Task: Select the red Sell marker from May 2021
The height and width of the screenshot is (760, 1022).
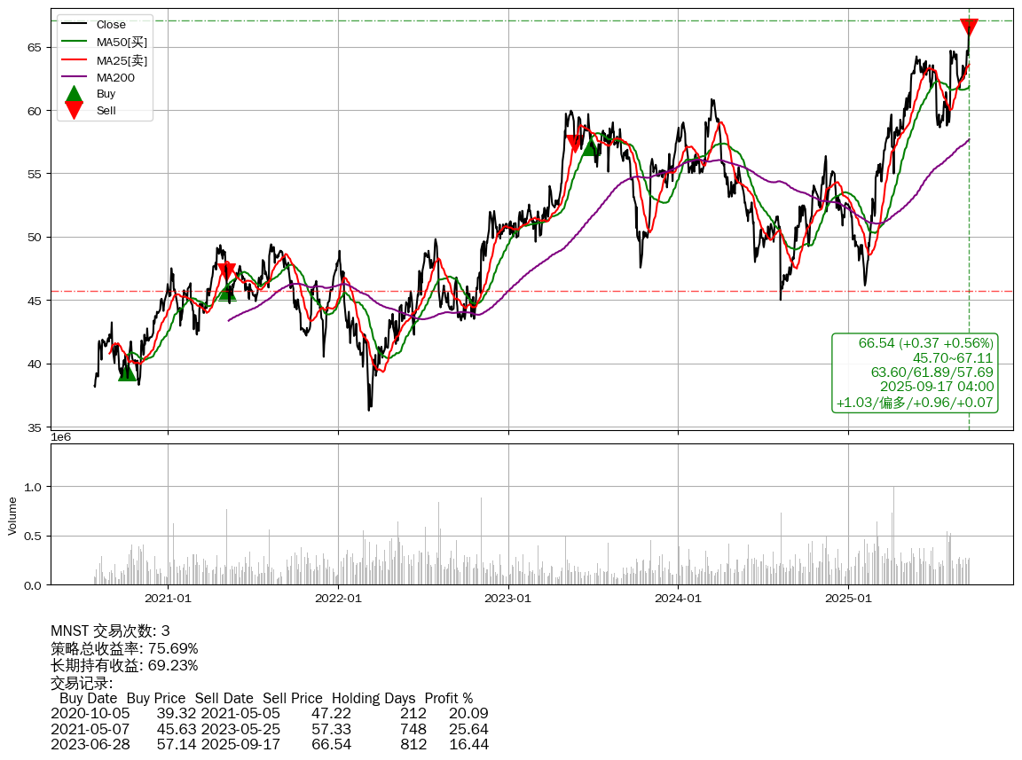Action: coord(226,270)
